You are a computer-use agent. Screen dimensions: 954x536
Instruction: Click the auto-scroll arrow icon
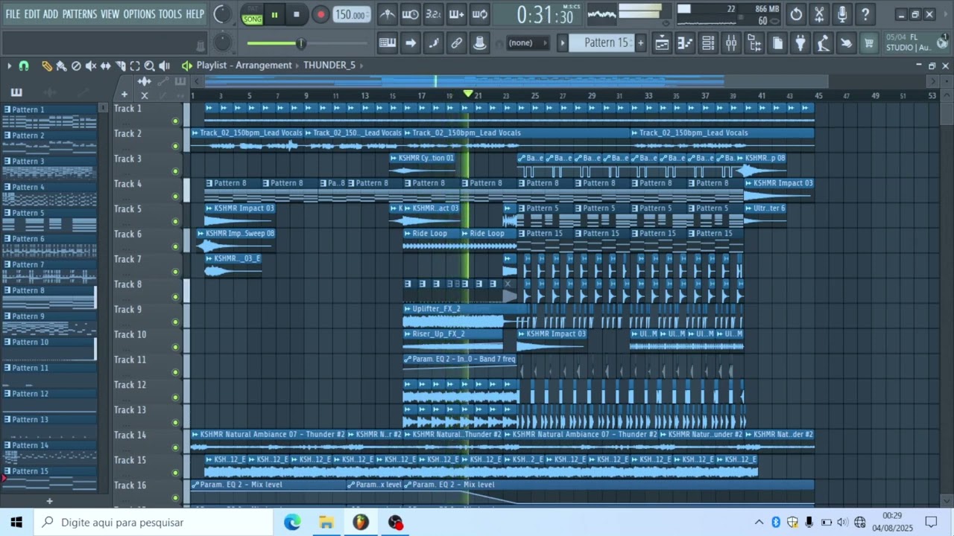click(x=411, y=43)
